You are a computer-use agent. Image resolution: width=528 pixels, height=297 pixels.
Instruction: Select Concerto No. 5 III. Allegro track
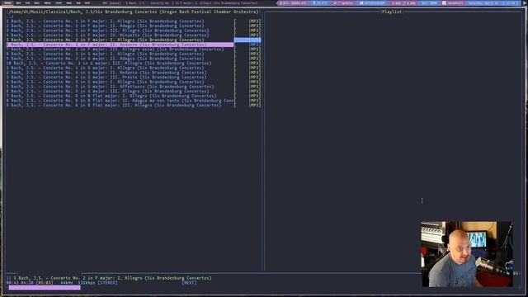click(x=107, y=92)
